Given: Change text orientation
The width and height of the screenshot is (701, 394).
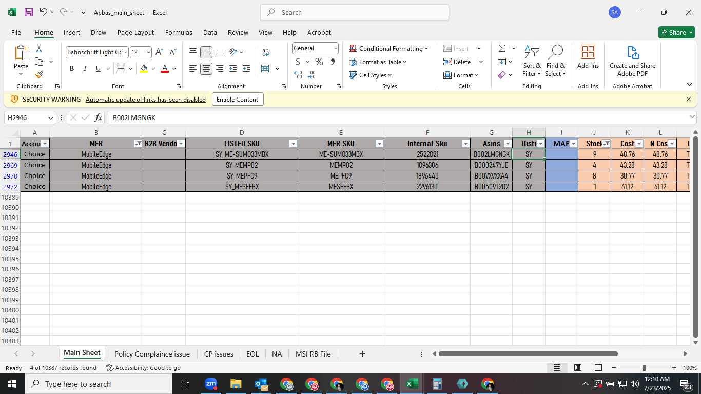Looking at the screenshot, I should point(233,52).
